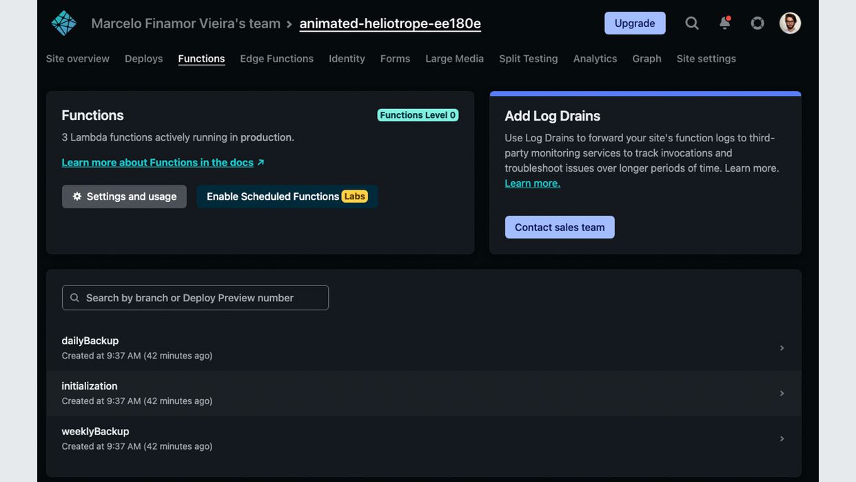This screenshot has width=856, height=482.
Task: Click the Functions Level 0 badge
Action: tap(418, 115)
